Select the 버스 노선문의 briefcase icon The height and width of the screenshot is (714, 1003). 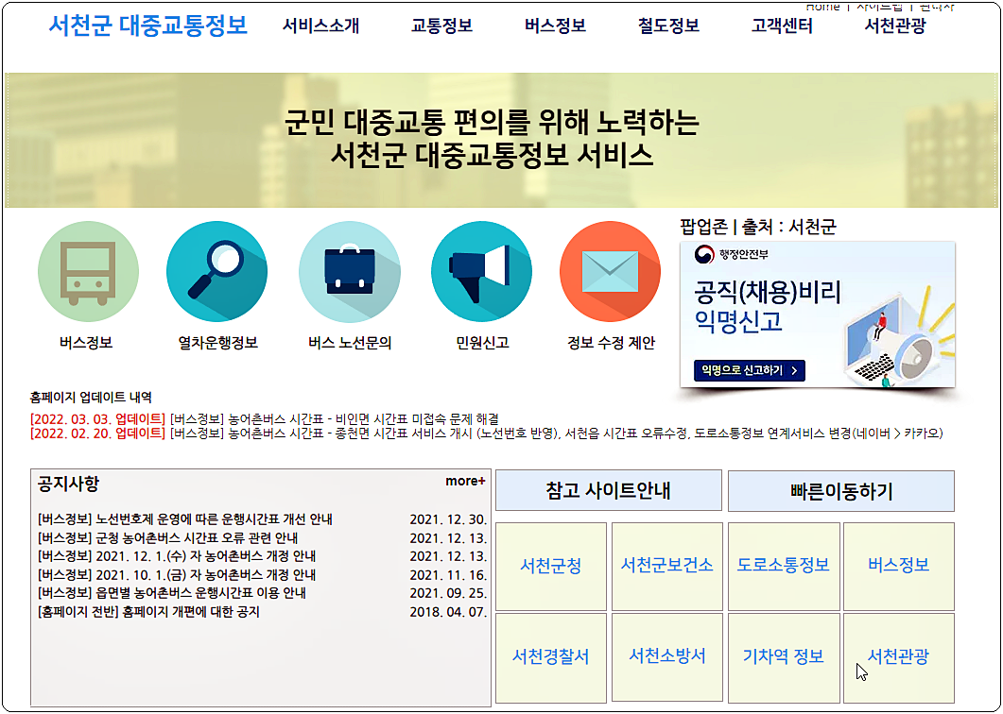click(349, 272)
